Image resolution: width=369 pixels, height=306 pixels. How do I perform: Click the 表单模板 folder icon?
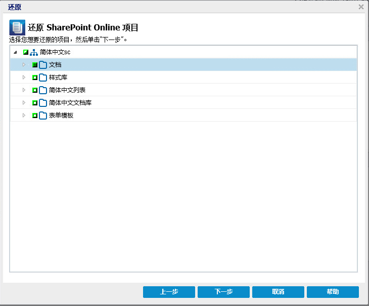click(x=43, y=116)
